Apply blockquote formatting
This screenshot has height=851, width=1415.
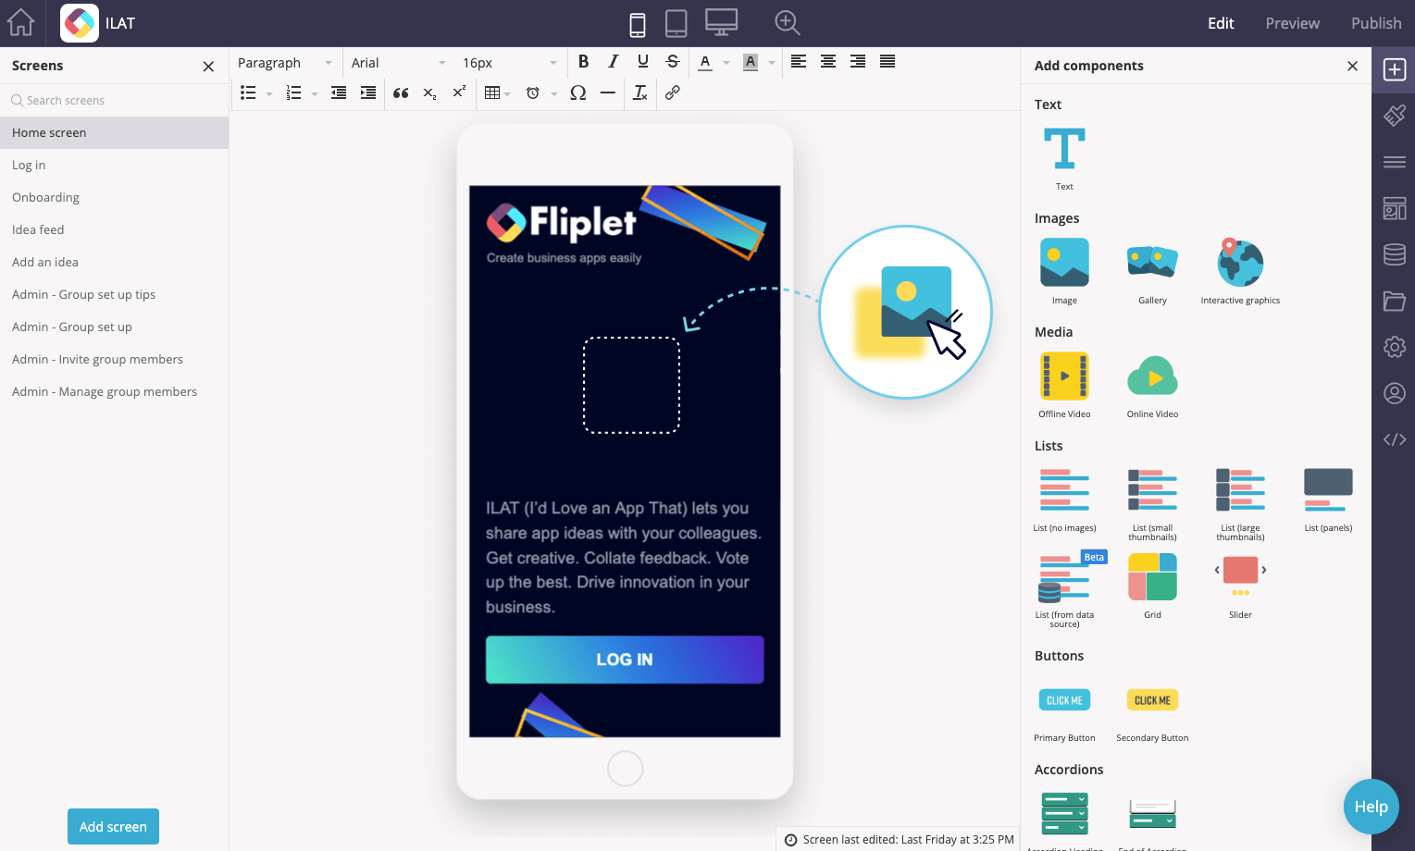[401, 92]
